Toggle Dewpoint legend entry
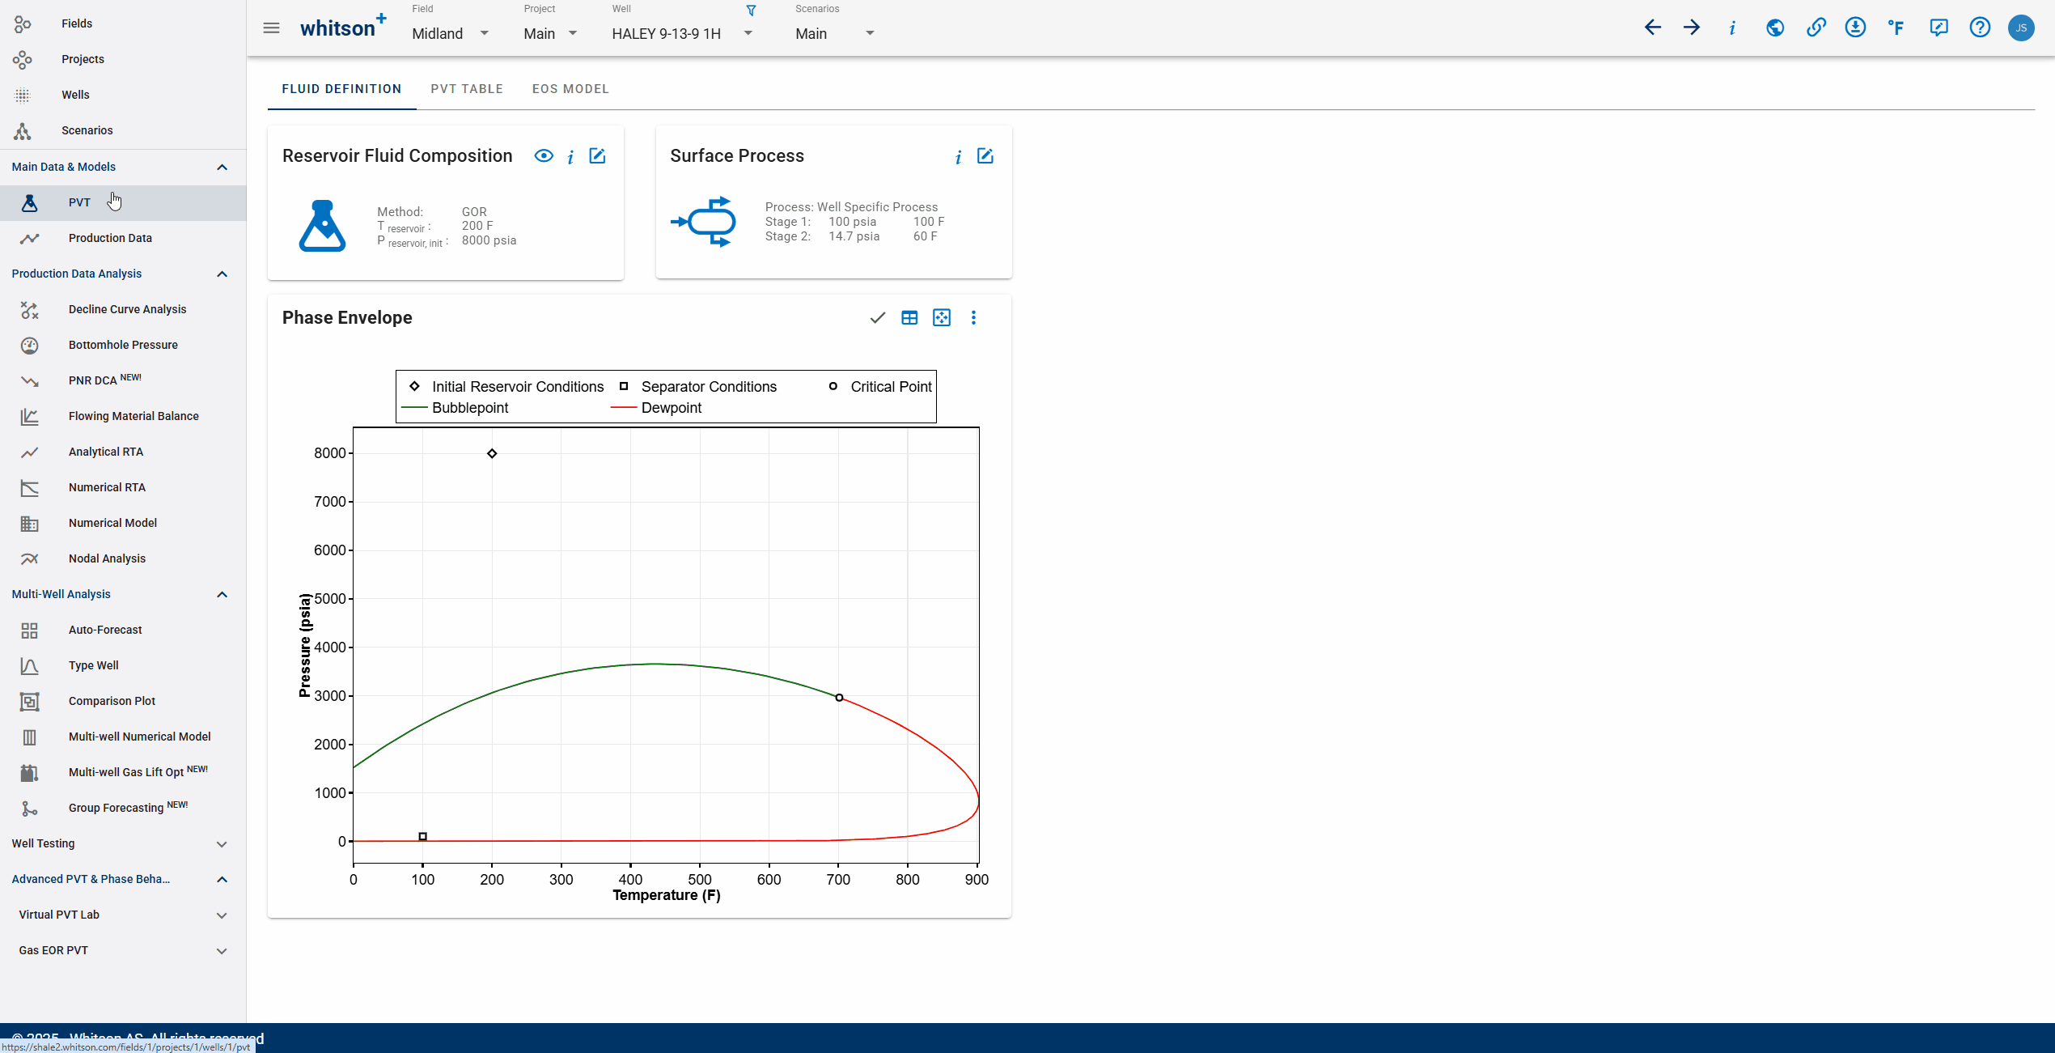The image size is (2055, 1053). click(x=656, y=409)
